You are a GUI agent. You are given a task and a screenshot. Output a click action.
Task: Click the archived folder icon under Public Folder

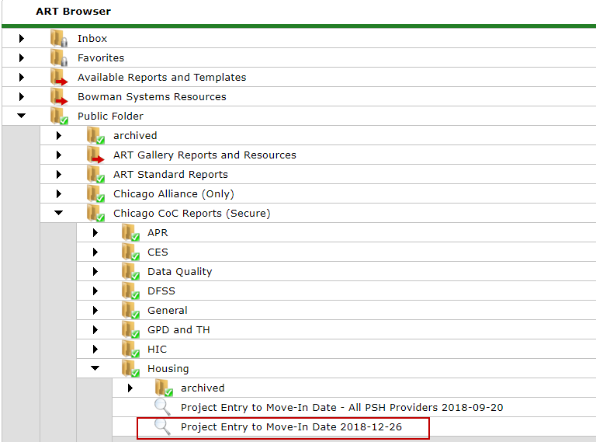point(95,135)
